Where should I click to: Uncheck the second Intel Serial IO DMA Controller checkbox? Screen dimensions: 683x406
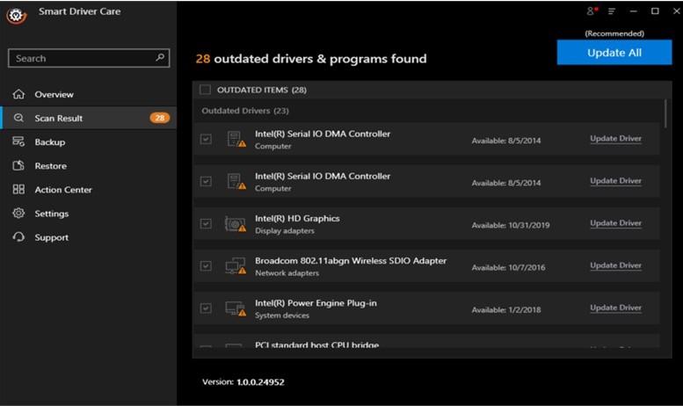click(206, 182)
